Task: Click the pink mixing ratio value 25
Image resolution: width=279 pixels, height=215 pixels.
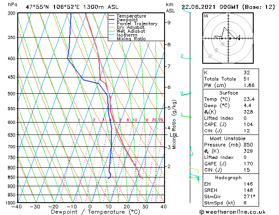Action: (x=161, y=120)
